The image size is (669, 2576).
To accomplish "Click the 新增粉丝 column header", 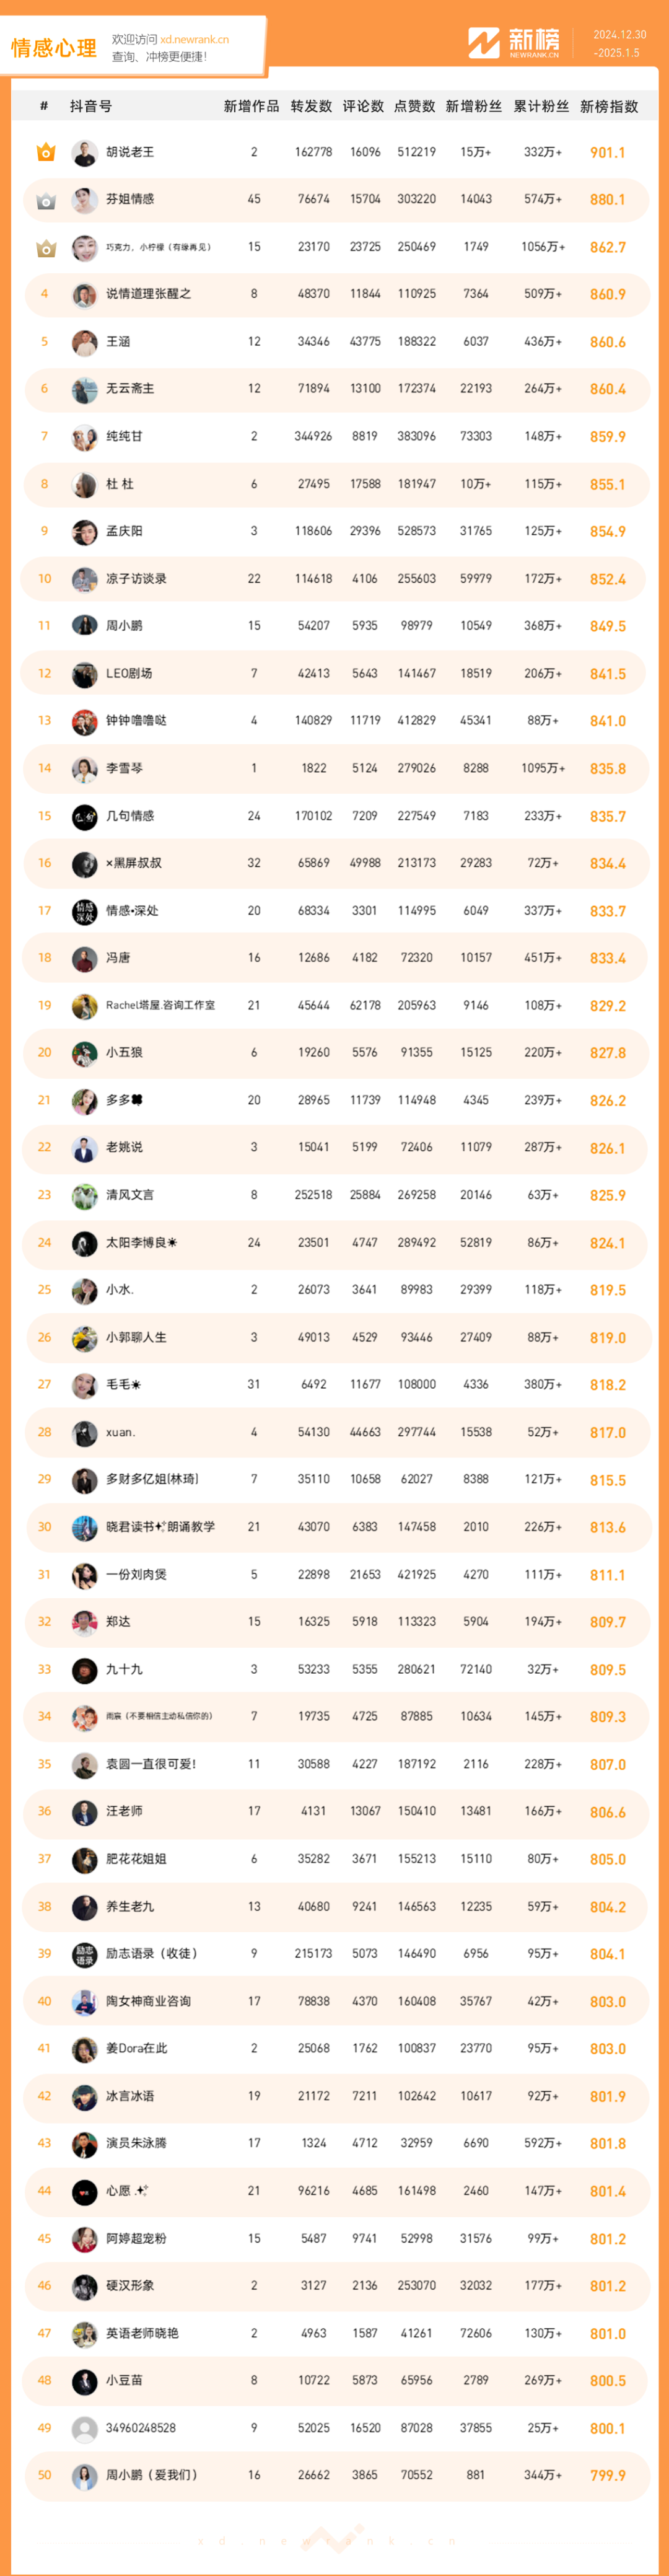I will pyautogui.click(x=474, y=106).
